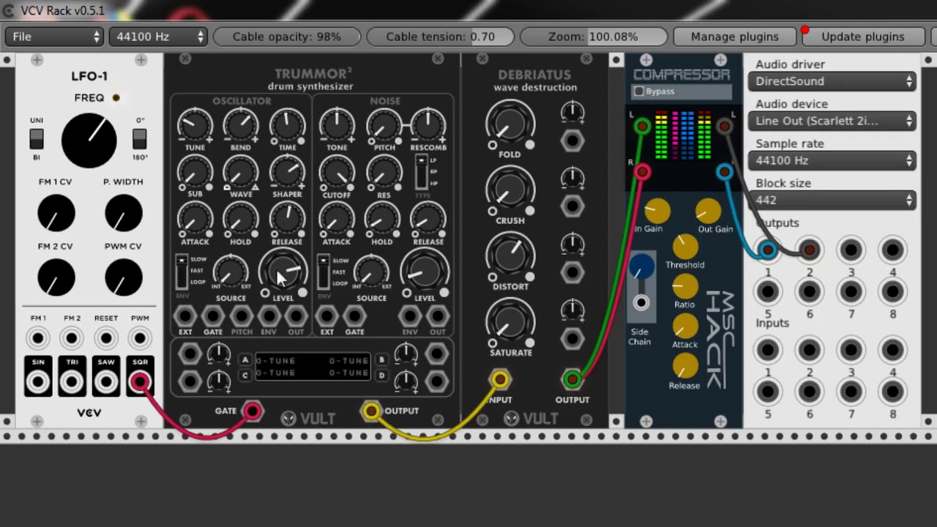This screenshot has width=937, height=527.
Task: Click the Manage plugins button
Action: (735, 37)
